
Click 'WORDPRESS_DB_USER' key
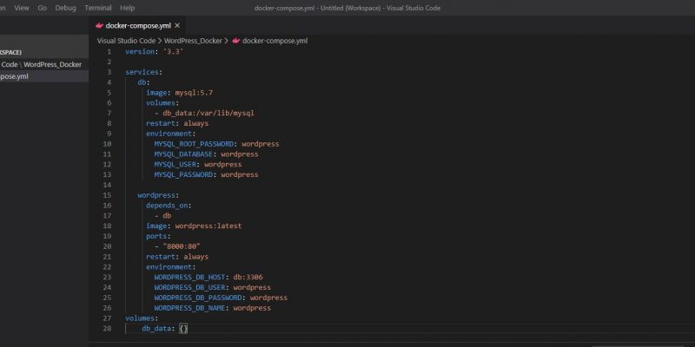point(189,287)
